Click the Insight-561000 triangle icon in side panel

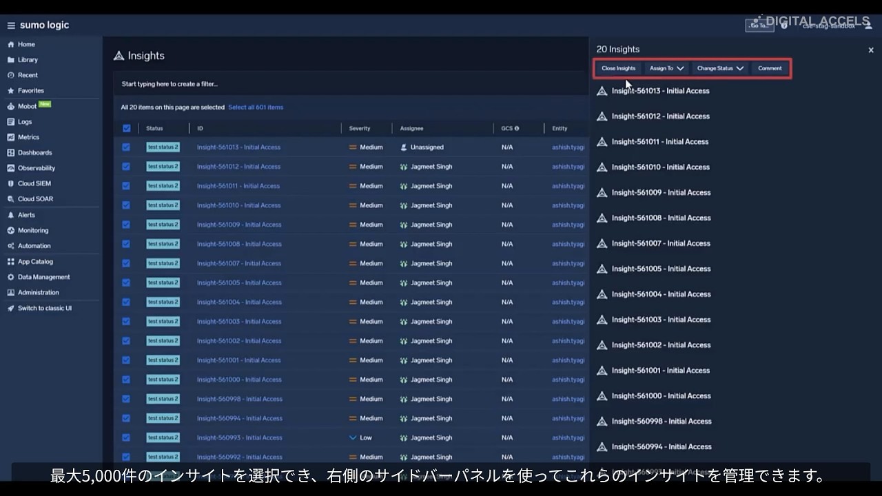[602, 396]
